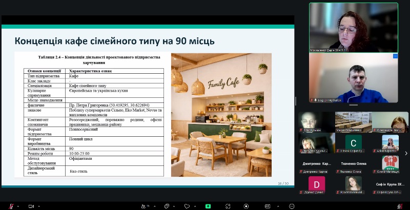Viewport: 410px width, 210px height.
Task: Expand the arrow beside the reactions heart
Action: [x=194, y=206]
